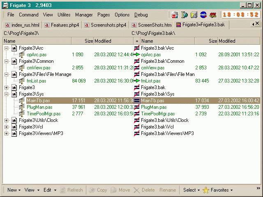The height and width of the screenshot is (197, 263).
Task: Open the Command menu
Action: (29, 15)
